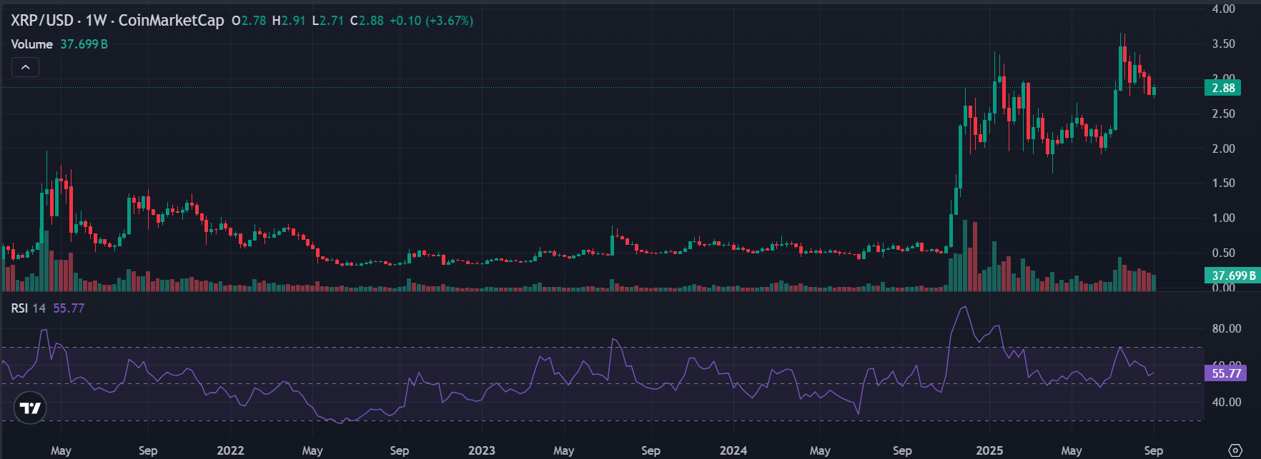The image size is (1261, 459).
Task: Click the current price tag 2.88
Action: [x=1223, y=88]
